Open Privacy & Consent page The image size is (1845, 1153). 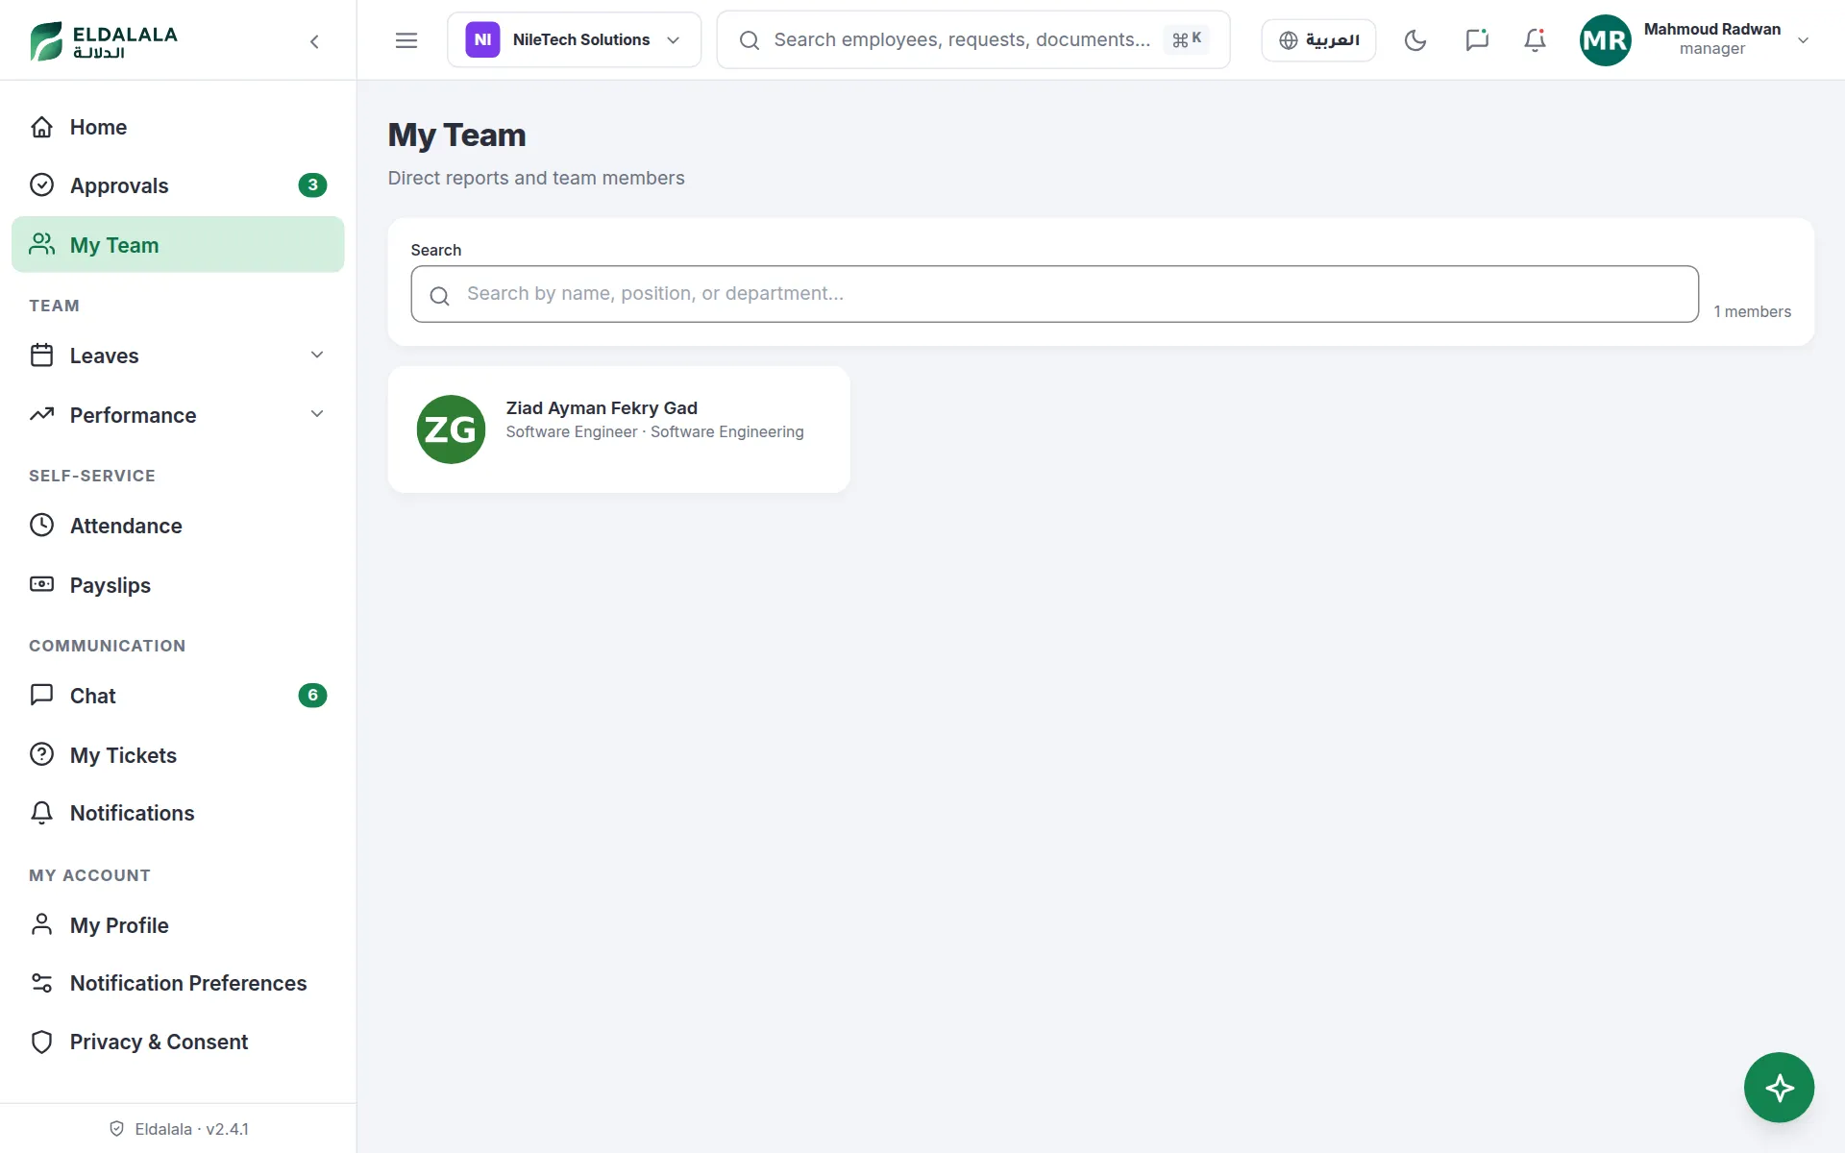[x=178, y=1042]
